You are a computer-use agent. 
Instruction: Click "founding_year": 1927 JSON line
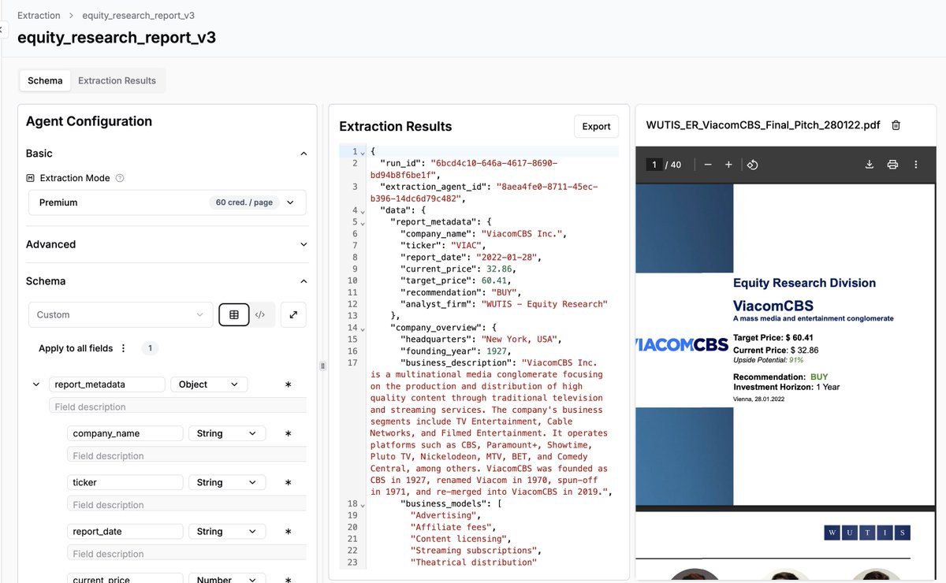click(x=456, y=351)
